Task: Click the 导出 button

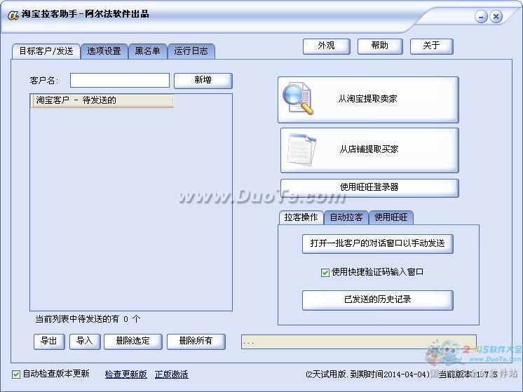Action: 49,342
